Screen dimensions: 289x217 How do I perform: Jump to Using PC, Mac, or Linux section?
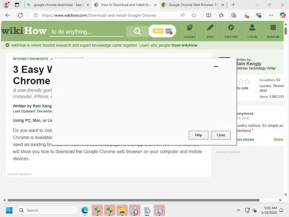pos(32,120)
